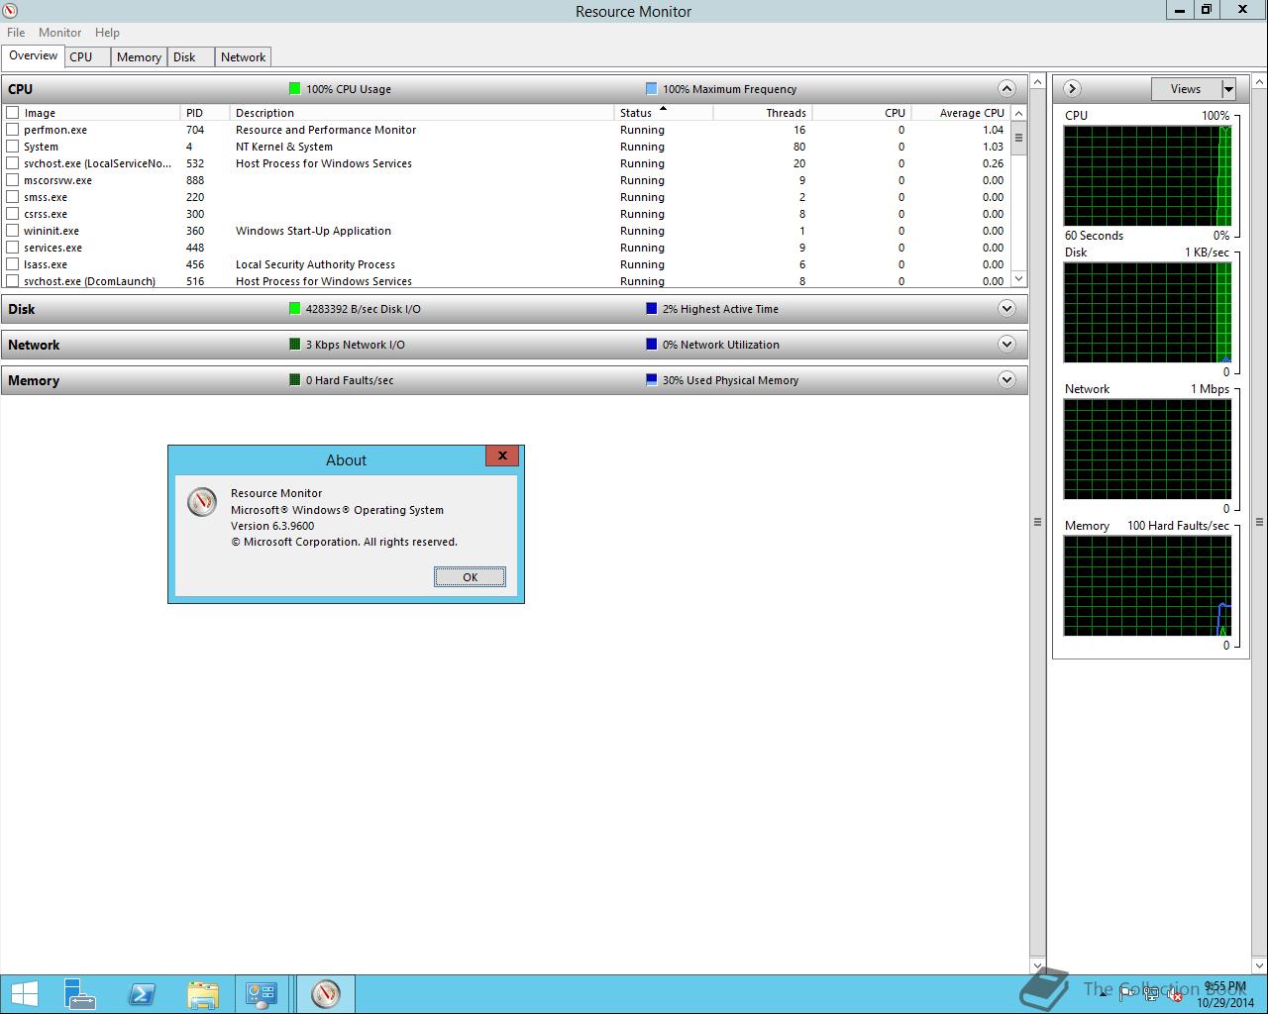Click the Used Physical Memory indicator
This screenshot has height=1014, width=1268.
(x=651, y=379)
